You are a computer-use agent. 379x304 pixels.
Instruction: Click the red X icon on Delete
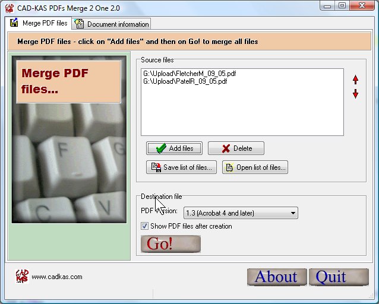coord(226,148)
